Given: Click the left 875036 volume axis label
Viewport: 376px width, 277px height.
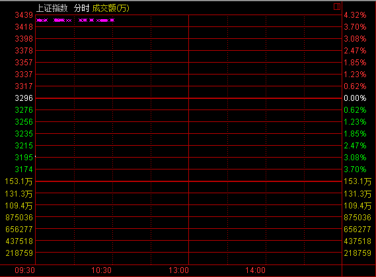Looking at the screenshot, I should (19, 218).
